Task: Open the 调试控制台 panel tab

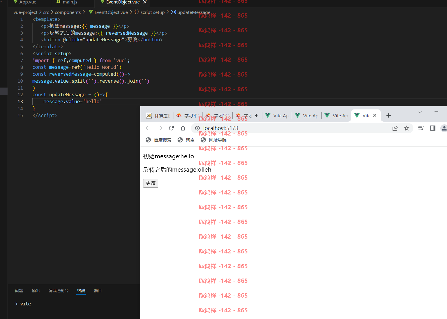Action: tap(58, 291)
